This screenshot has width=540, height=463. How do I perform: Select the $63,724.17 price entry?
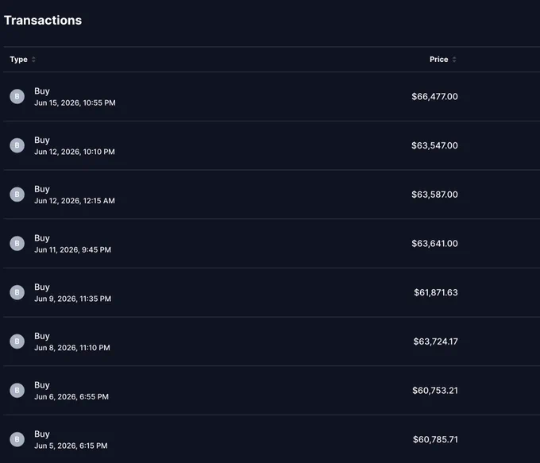pos(435,341)
